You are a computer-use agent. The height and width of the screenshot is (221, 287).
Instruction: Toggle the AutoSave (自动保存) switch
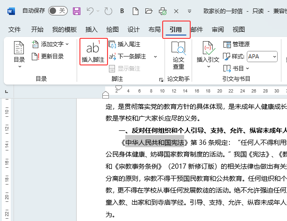point(58,11)
